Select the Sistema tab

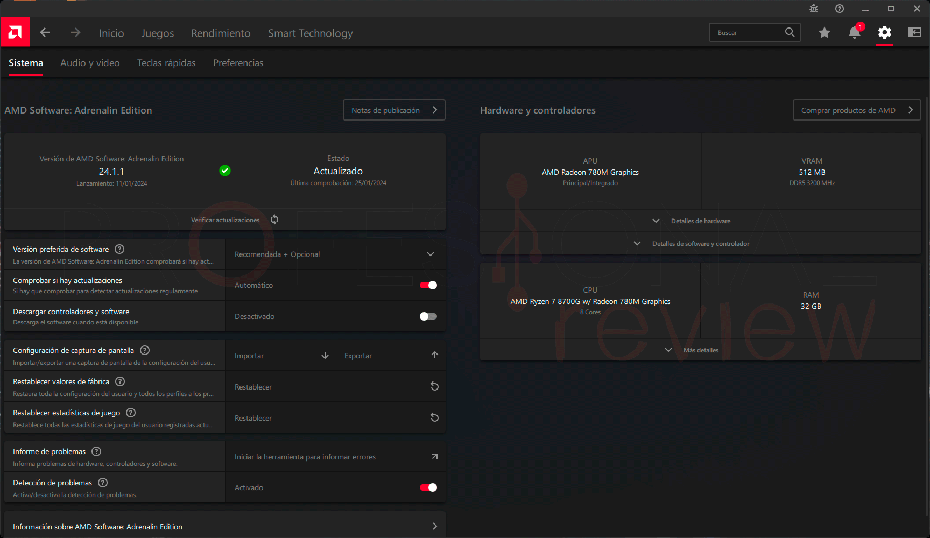pyautogui.click(x=26, y=63)
